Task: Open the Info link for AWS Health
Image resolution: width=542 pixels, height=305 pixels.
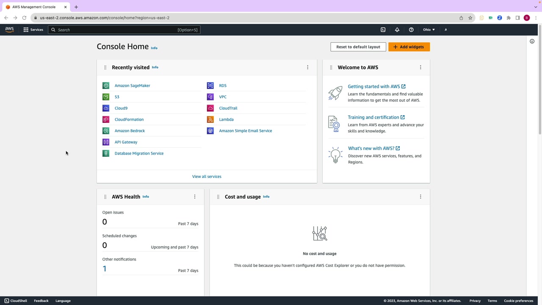Action: coord(146,197)
